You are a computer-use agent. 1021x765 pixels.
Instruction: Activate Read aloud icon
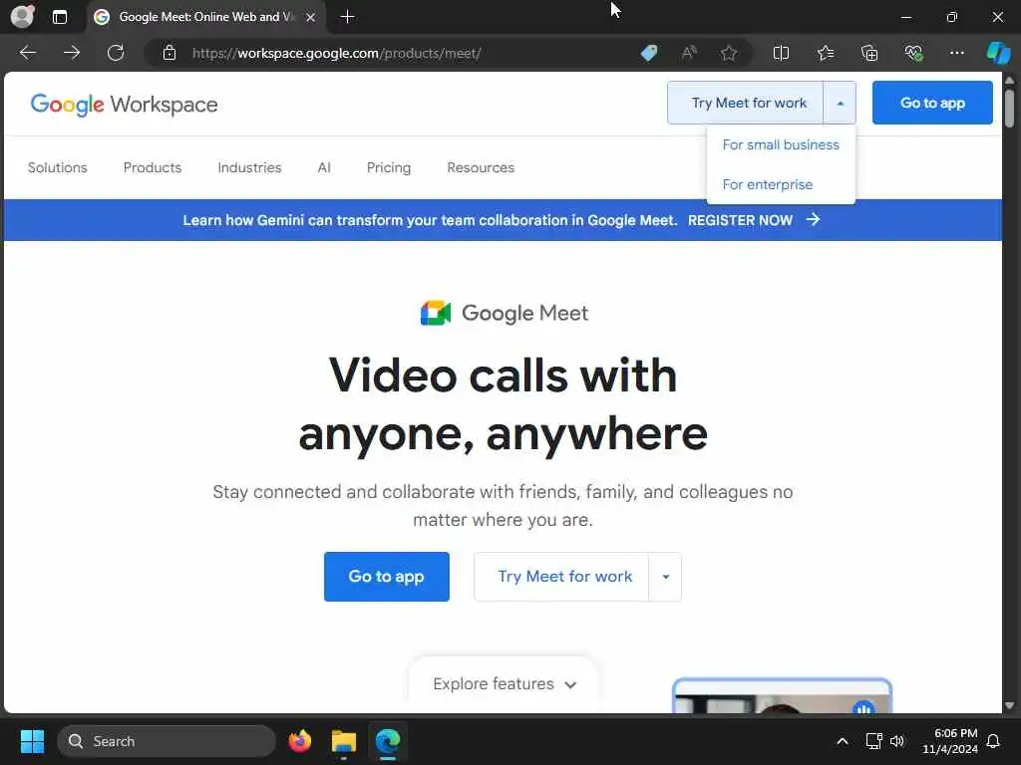point(689,53)
